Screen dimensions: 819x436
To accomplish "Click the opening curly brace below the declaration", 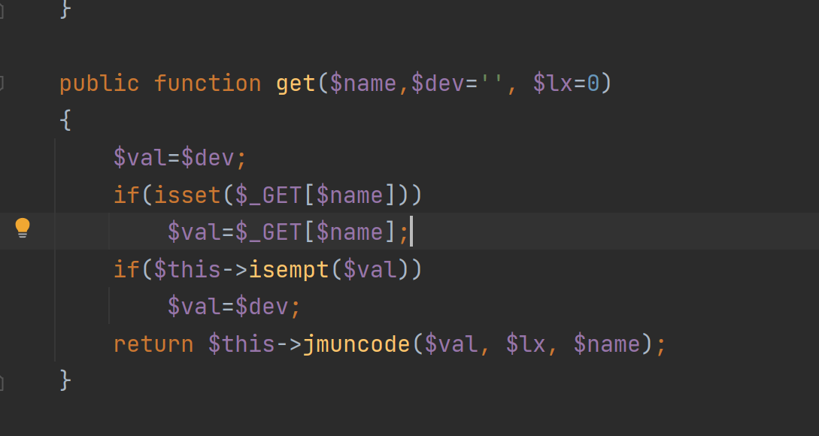I will pos(65,120).
